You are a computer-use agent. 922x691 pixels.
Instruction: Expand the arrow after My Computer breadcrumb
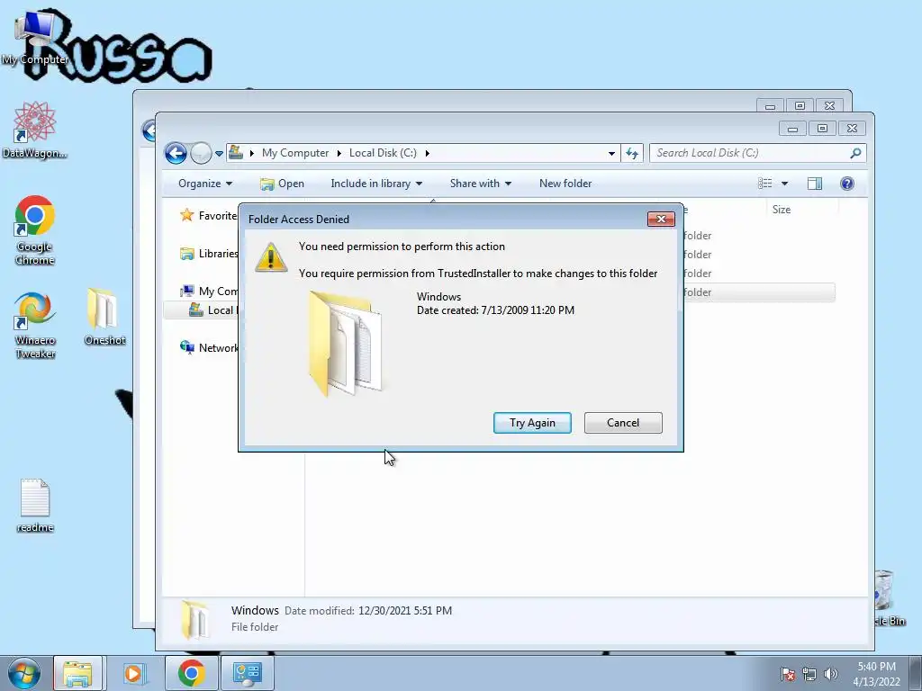tap(339, 153)
